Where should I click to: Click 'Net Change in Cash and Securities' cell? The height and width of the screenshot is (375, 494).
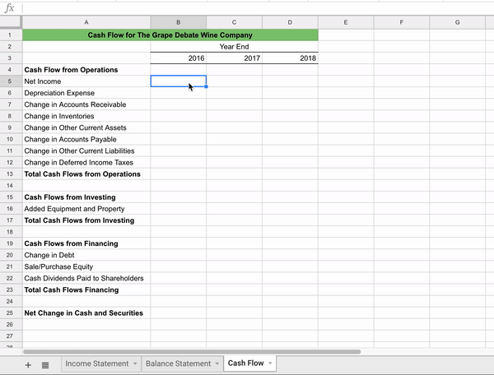coord(86,313)
